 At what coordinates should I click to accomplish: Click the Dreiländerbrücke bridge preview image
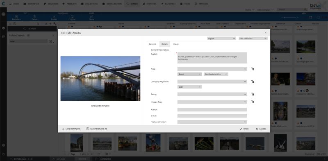coord(100,79)
